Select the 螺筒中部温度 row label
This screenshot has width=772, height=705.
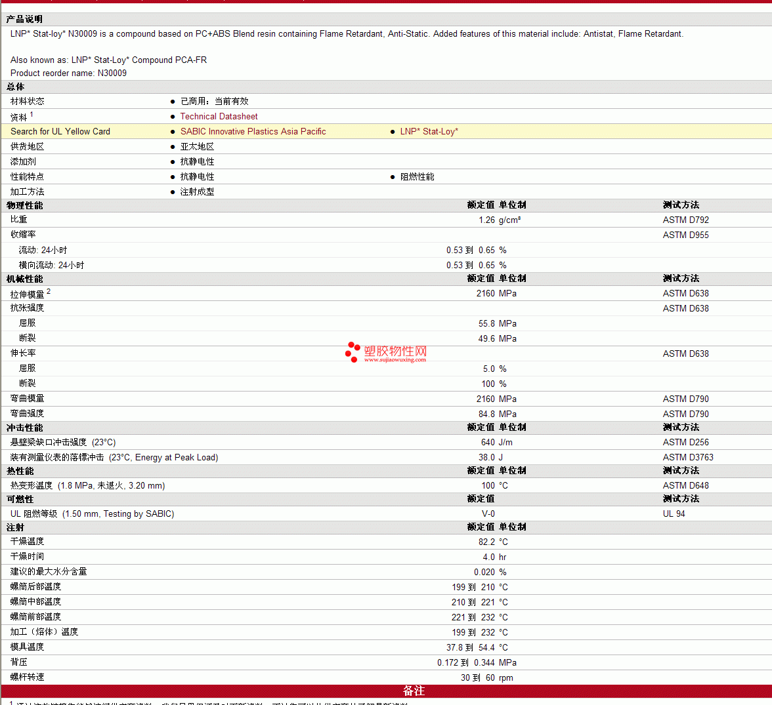coord(36,601)
